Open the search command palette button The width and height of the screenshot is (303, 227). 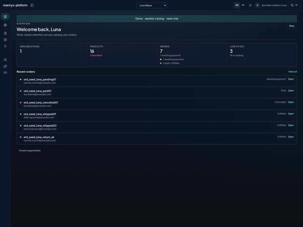[x=294, y=5]
